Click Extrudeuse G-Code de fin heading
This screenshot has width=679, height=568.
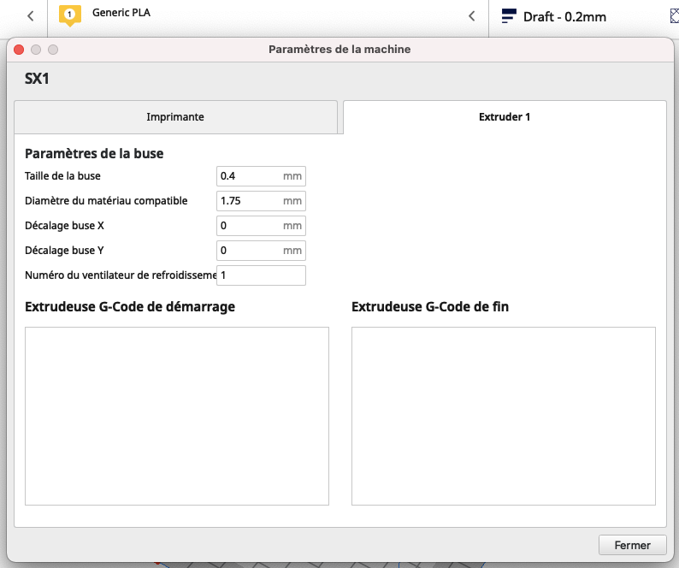coord(430,307)
